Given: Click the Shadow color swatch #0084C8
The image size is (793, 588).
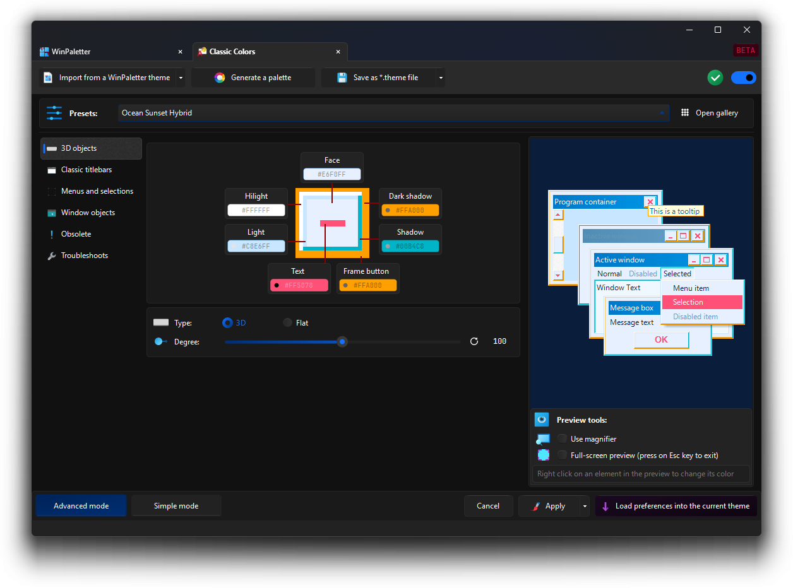Looking at the screenshot, I should pyautogui.click(x=410, y=246).
